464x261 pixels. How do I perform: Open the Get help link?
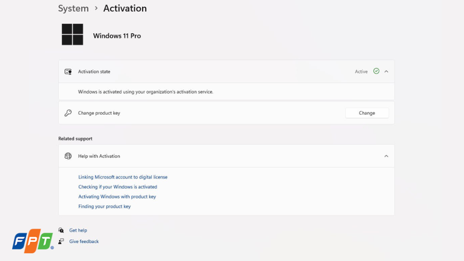click(x=78, y=230)
